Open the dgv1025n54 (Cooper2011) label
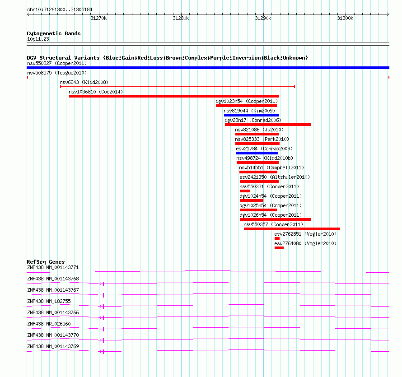 pos(271,205)
